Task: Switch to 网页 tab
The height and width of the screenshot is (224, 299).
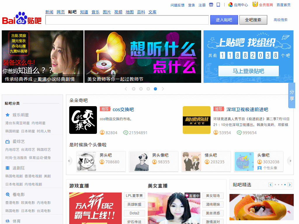Action: [61, 12]
